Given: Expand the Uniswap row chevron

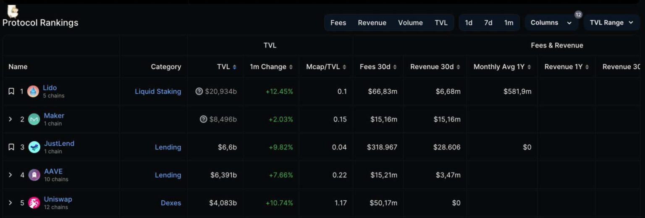Looking at the screenshot, I should pos(11,203).
